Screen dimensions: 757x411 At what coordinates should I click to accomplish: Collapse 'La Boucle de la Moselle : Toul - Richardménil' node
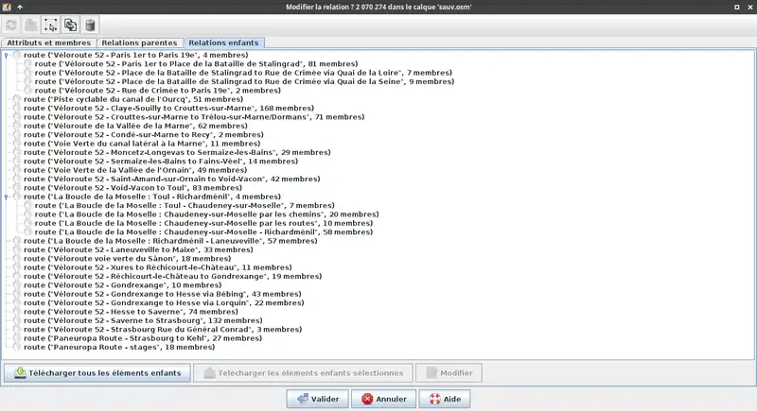click(x=6, y=197)
